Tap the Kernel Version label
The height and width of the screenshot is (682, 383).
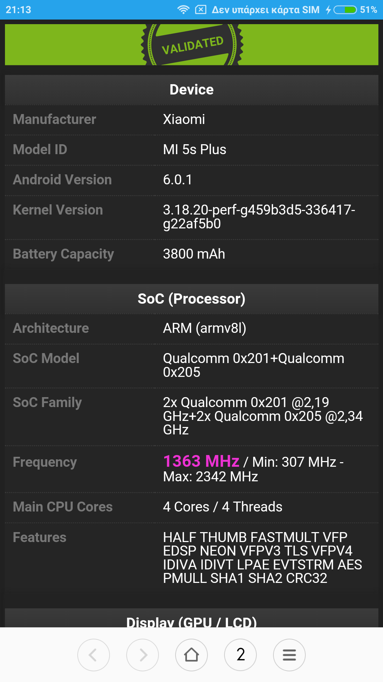(58, 210)
